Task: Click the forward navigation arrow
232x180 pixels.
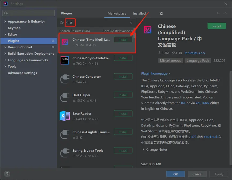Action: (x=225, y=13)
